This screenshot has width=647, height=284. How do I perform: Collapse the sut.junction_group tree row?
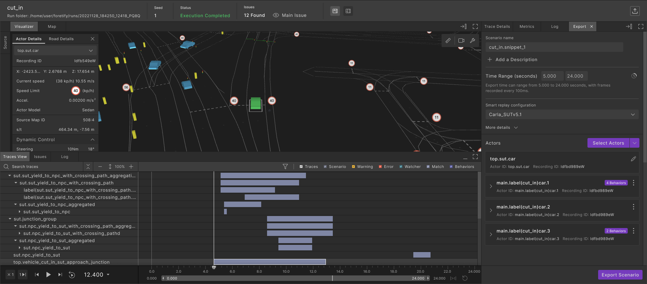(10, 219)
